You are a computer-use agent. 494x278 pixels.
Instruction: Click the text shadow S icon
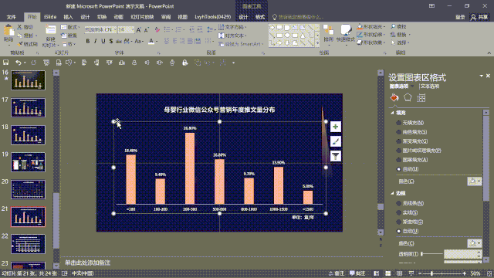[x=111, y=41]
